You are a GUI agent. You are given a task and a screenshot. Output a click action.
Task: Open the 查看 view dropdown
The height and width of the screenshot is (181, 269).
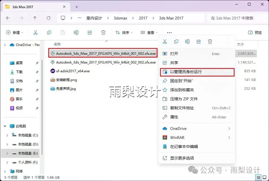tap(149, 32)
